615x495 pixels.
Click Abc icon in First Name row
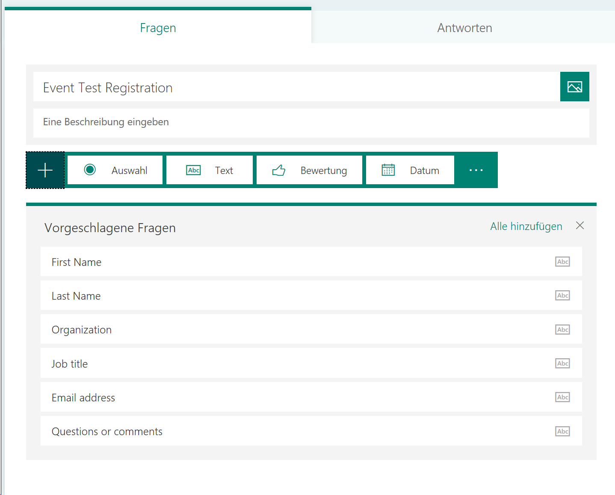[562, 262]
